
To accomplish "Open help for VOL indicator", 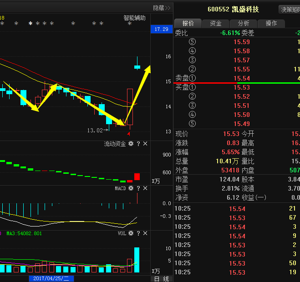I will [x=138, y=233].
